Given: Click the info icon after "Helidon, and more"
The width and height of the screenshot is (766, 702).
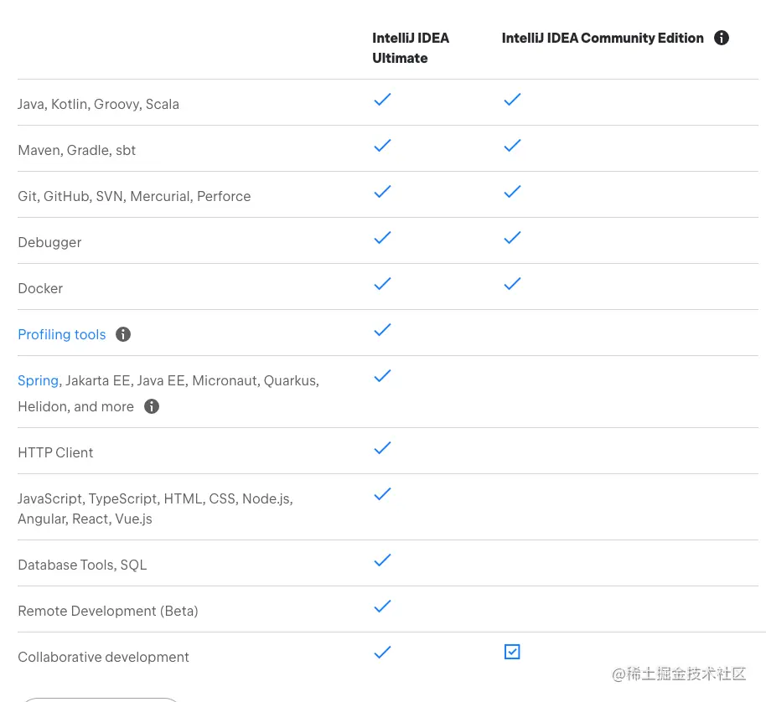Looking at the screenshot, I should click(x=152, y=406).
